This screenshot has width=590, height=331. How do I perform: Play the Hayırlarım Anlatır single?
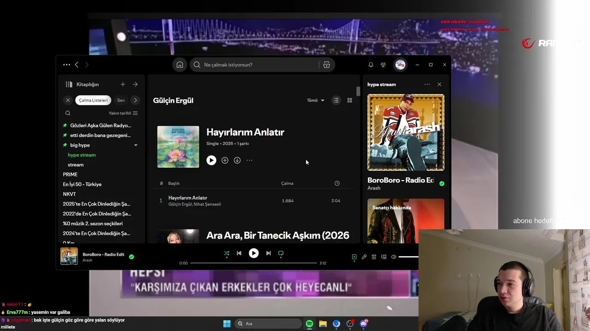click(211, 160)
